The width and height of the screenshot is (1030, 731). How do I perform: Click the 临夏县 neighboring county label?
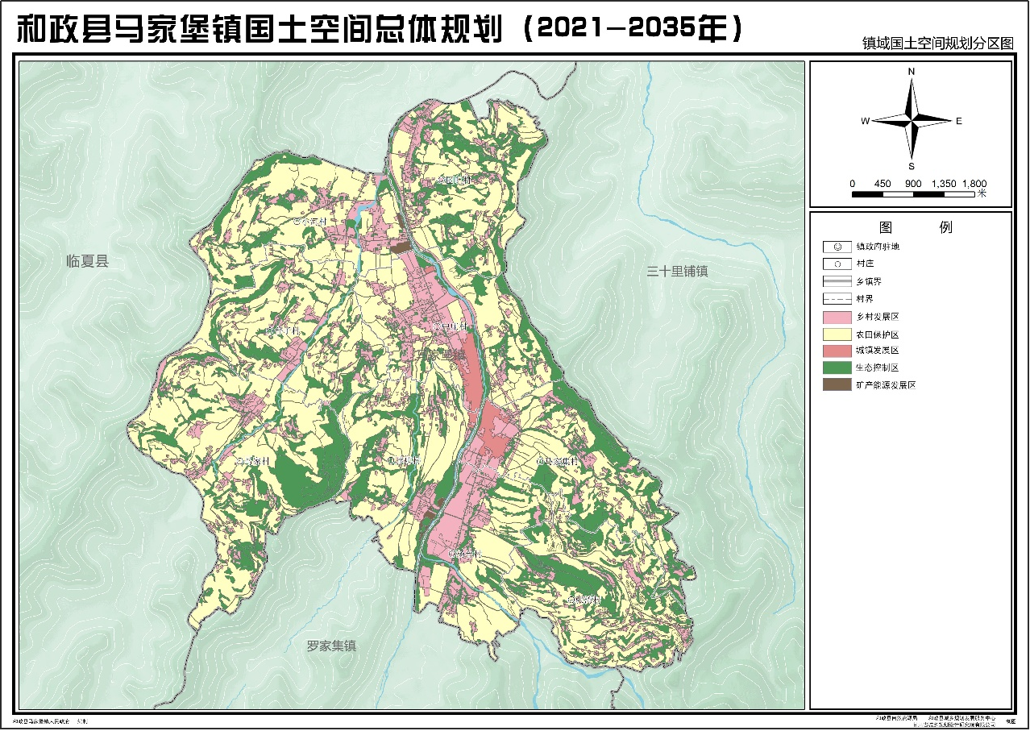tap(87, 262)
